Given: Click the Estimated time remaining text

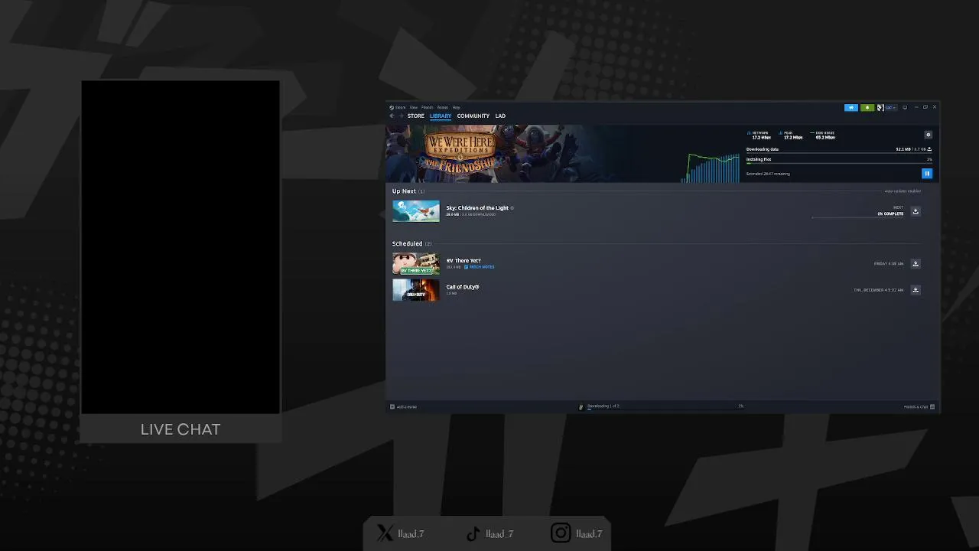Looking at the screenshot, I should pyautogui.click(x=768, y=174).
